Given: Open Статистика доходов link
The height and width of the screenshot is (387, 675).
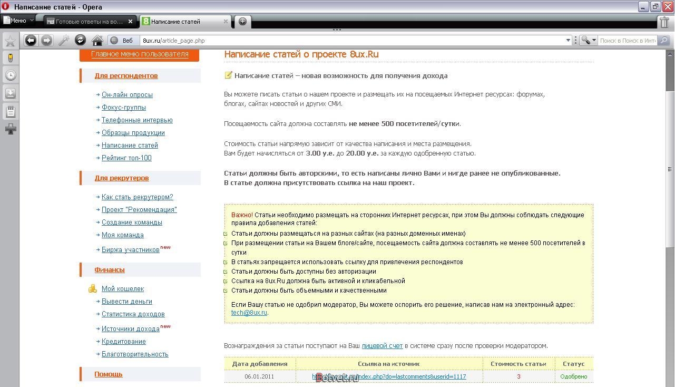Looking at the screenshot, I should click(x=133, y=314).
